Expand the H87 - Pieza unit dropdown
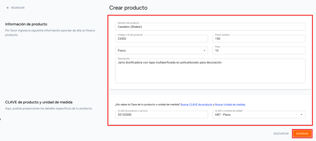 (x=259, y=114)
